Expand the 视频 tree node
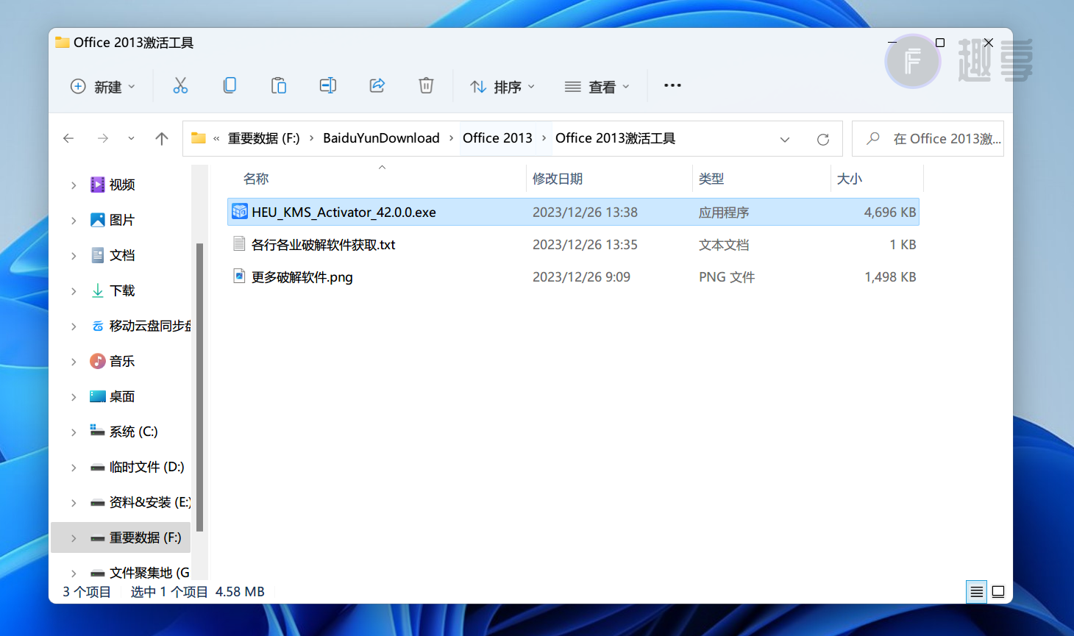The image size is (1074, 636). tap(74, 185)
